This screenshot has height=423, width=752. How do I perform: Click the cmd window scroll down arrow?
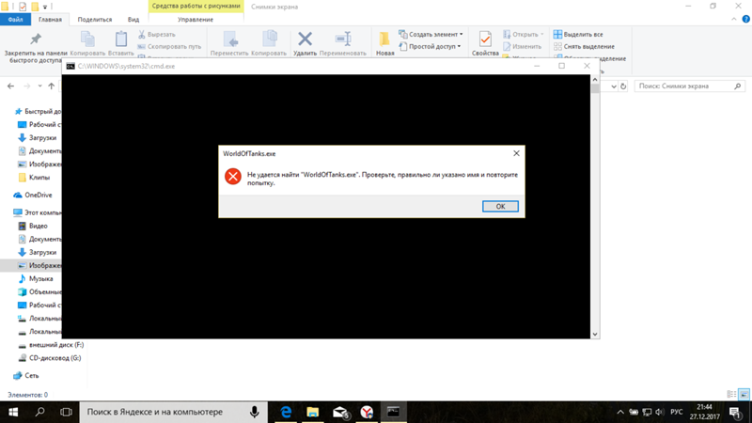(595, 335)
